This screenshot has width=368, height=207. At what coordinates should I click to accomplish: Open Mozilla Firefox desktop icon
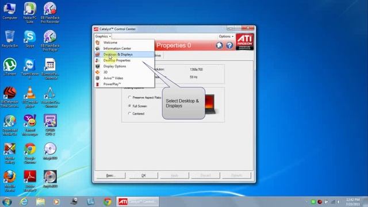pos(10,181)
